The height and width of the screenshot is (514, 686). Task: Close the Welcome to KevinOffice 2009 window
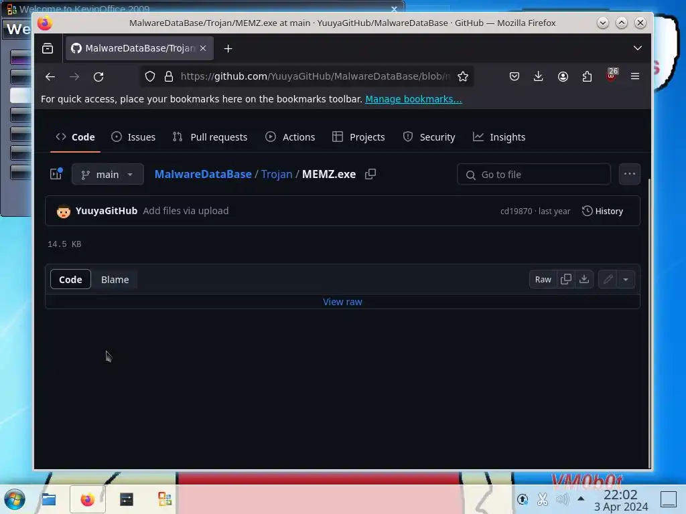click(x=394, y=8)
